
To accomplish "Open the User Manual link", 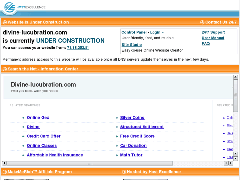I will (213, 38).
